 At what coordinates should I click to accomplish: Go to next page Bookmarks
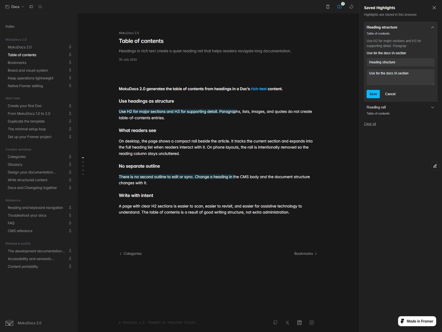pos(306,253)
